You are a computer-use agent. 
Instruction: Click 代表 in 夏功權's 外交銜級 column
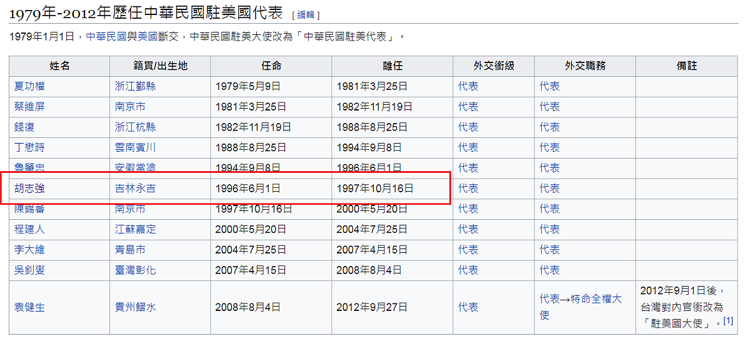[468, 86]
